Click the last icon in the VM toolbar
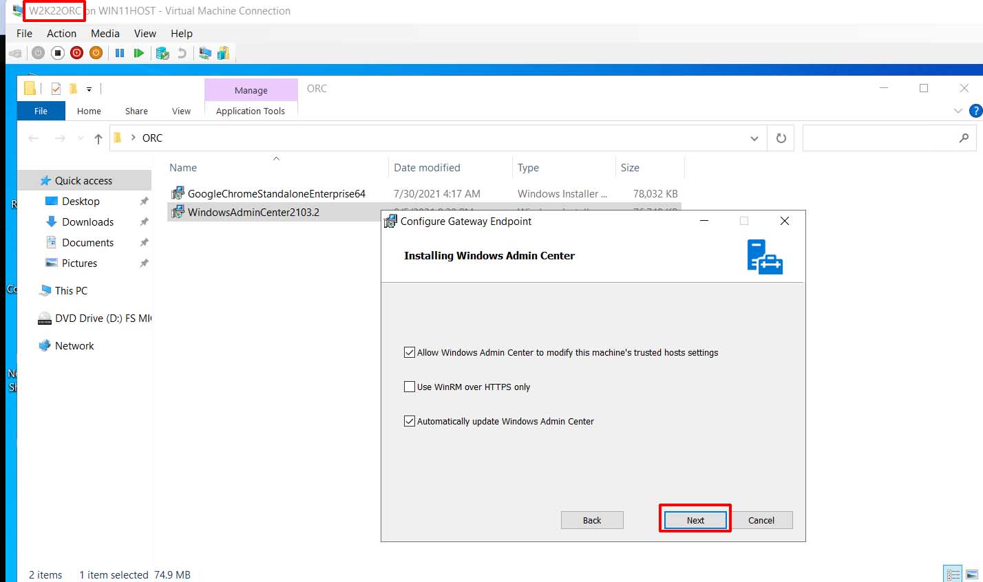 pos(223,53)
